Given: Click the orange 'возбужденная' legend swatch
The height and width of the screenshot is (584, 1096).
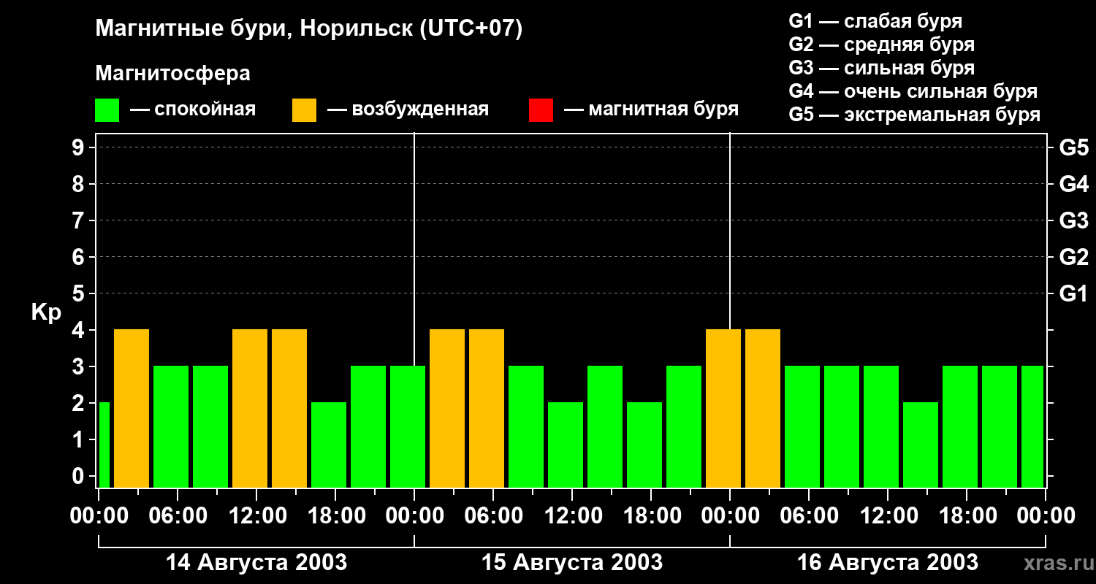Looking at the screenshot, I should pyautogui.click(x=304, y=110).
